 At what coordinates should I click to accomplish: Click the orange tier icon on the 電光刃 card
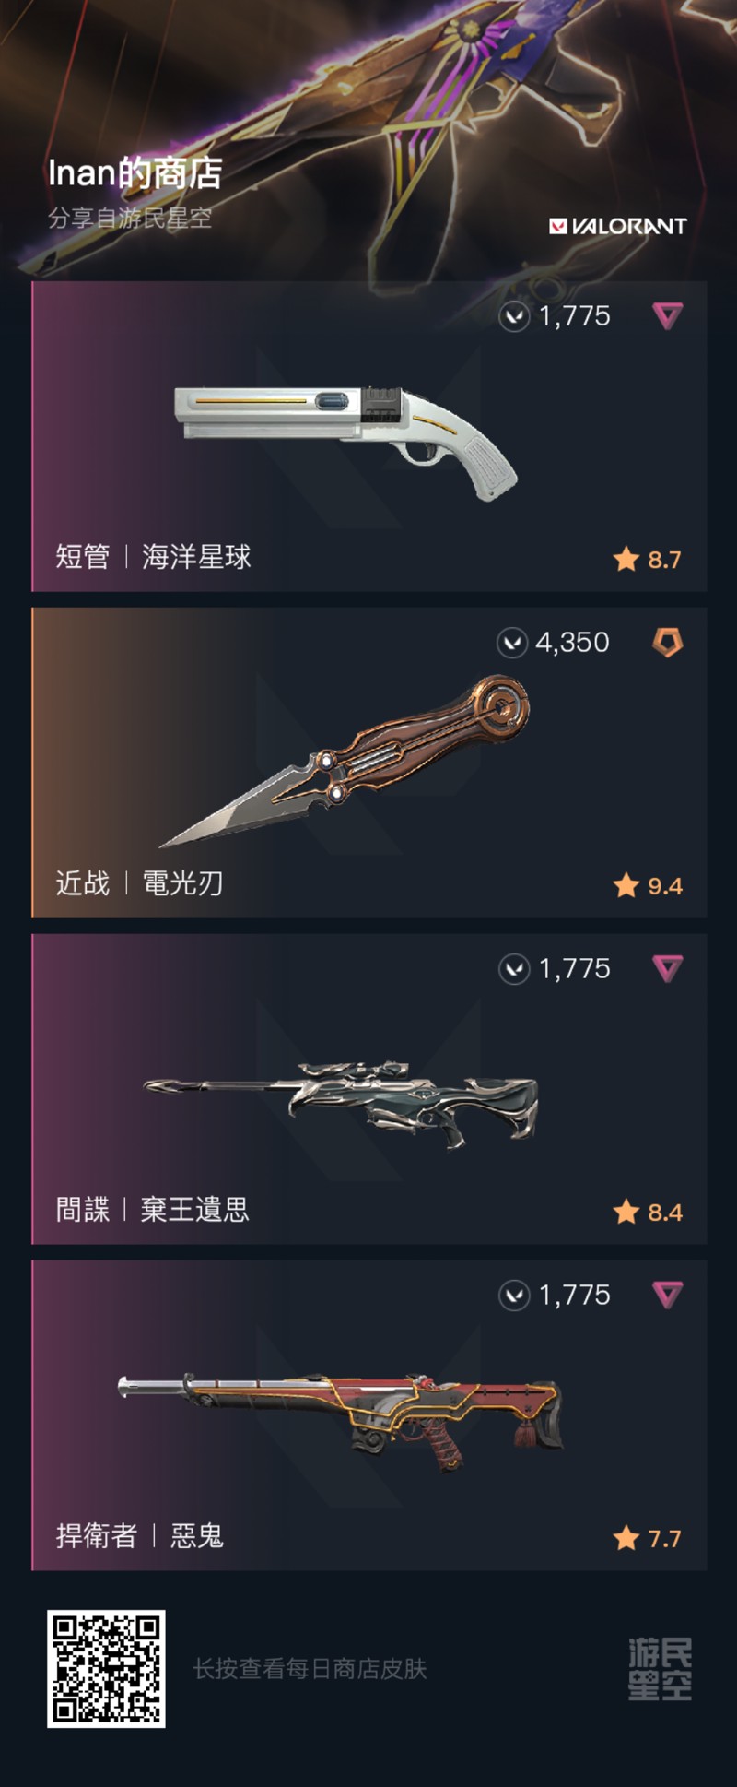(x=668, y=642)
